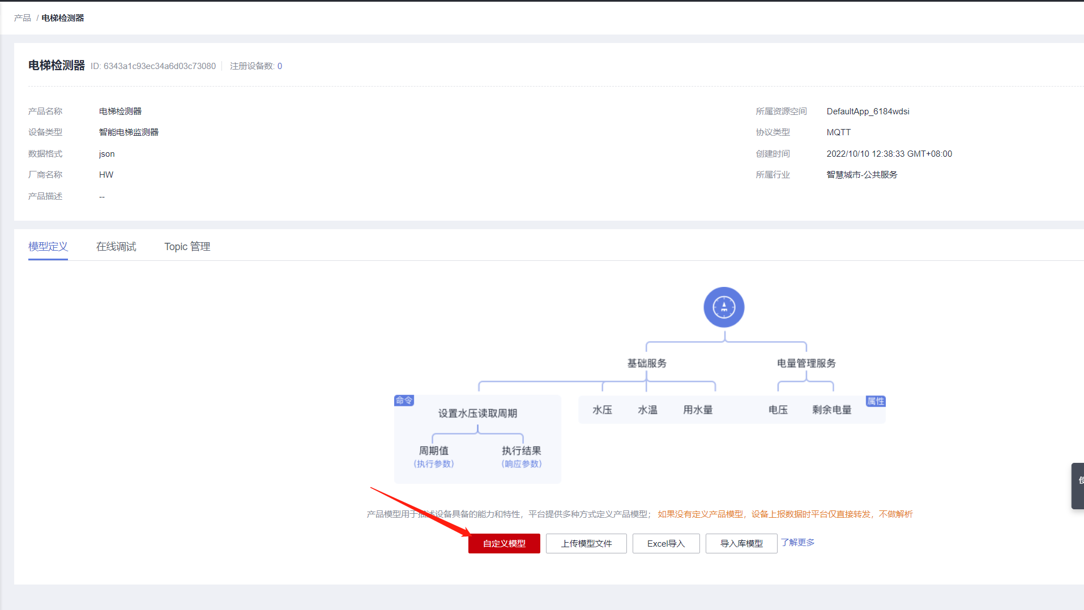Click the 自定义模型 button
This screenshot has width=1084, height=610.
tap(504, 544)
